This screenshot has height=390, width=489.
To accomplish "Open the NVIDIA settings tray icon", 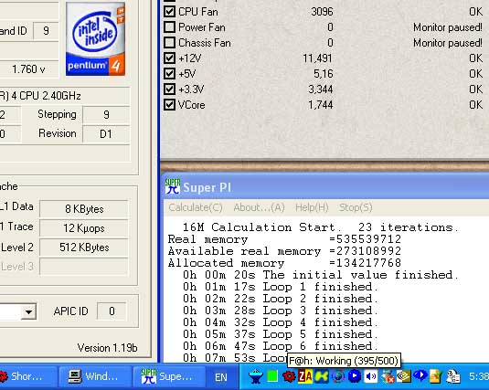I will [x=404, y=376].
